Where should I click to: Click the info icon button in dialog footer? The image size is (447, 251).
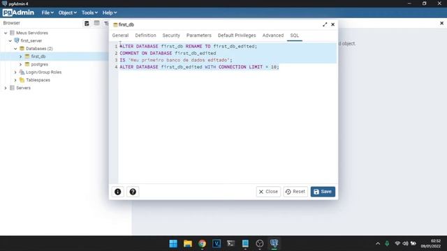118,192
